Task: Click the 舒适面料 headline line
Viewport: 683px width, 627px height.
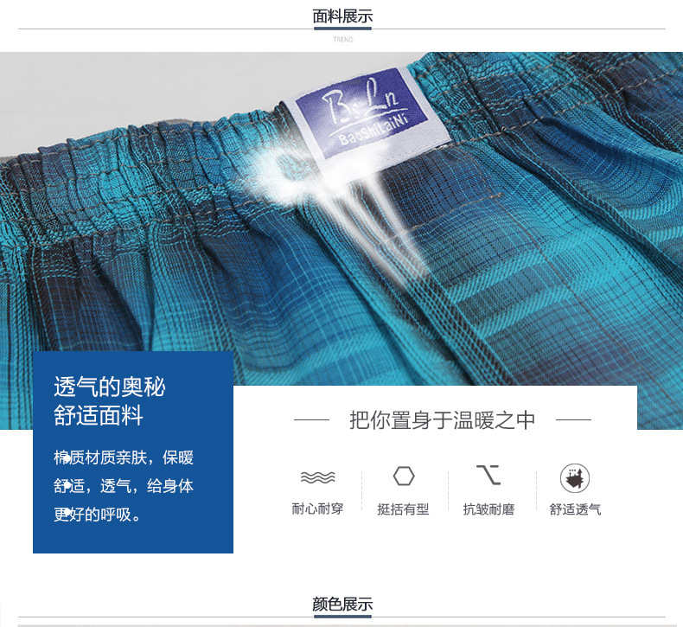Action: coord(99,415)
